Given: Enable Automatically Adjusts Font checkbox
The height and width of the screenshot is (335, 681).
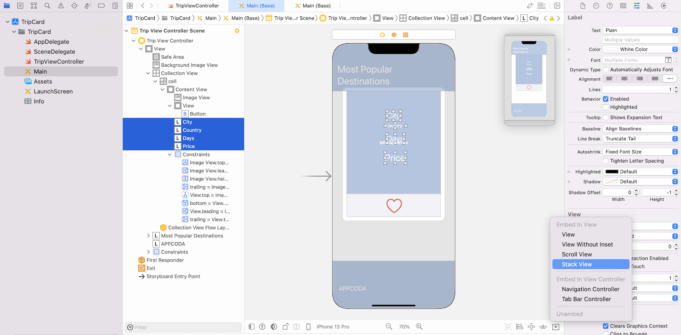Looking at the screenshot, I should point(606,70).
